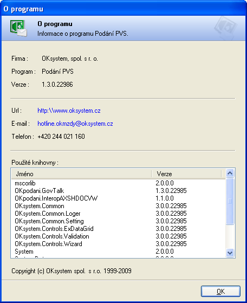
Task: Select the OKsystem.Common row
Action: point(118,206)
